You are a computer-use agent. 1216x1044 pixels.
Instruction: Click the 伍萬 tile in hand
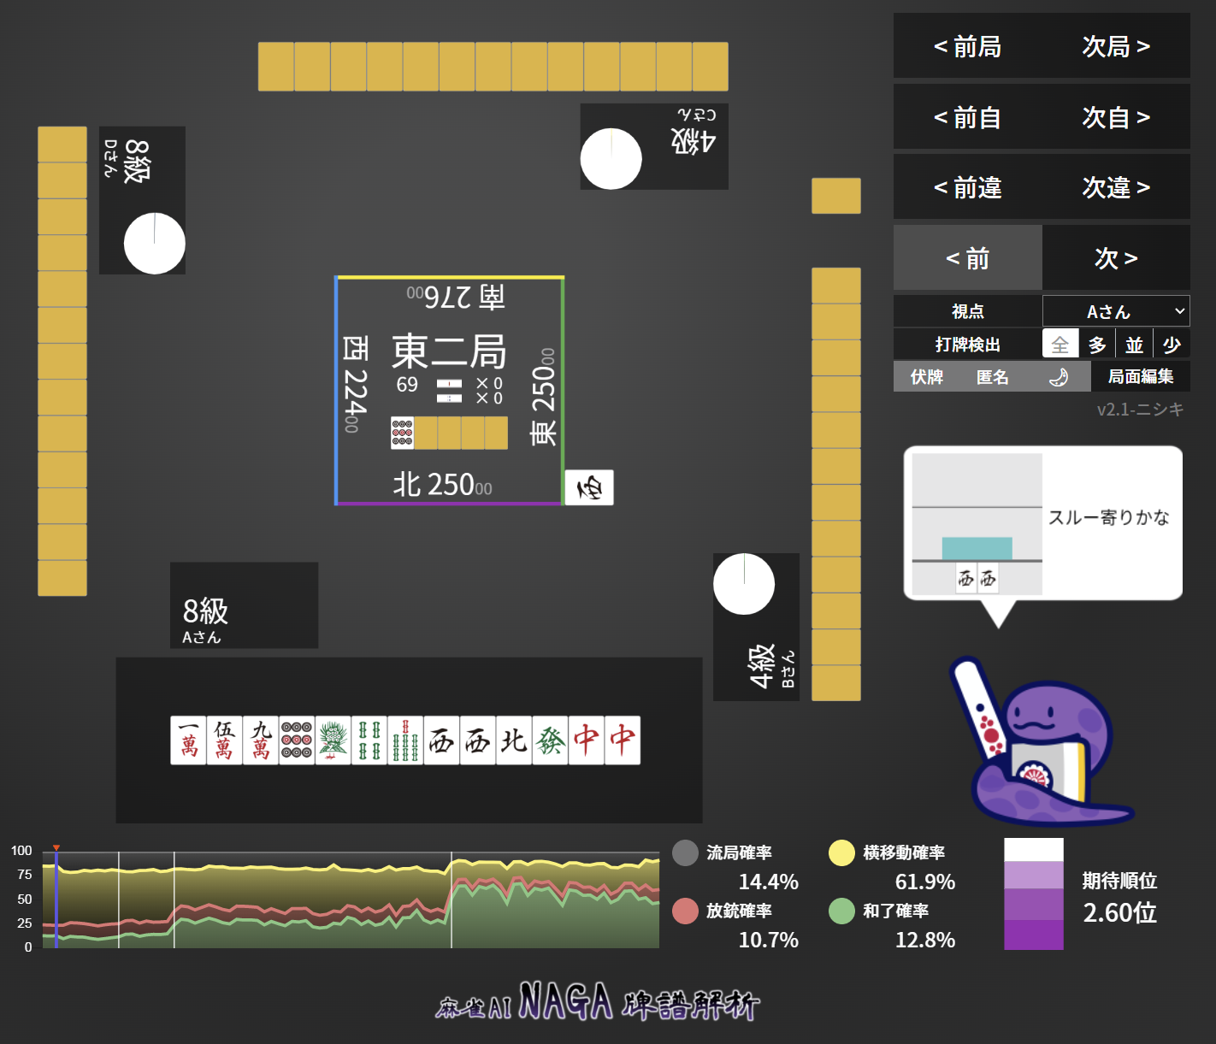pyautogui.click(x=224, y=740)
